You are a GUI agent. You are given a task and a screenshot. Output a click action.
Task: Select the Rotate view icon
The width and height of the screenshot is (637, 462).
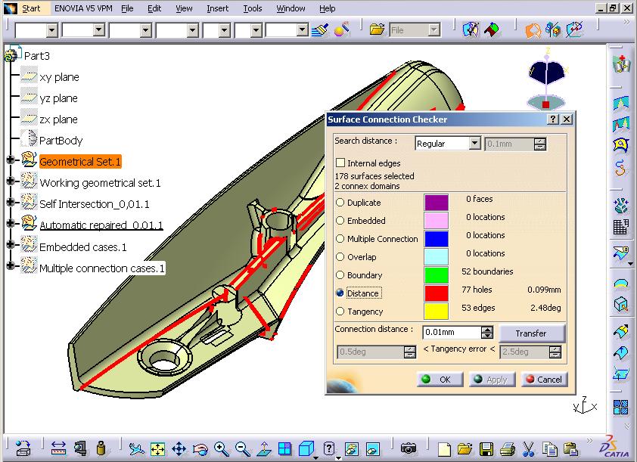point(200,448)
